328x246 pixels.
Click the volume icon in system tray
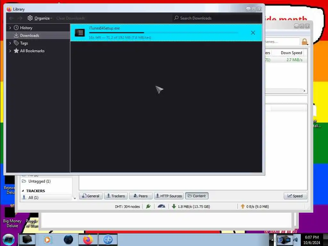point(296,240)
